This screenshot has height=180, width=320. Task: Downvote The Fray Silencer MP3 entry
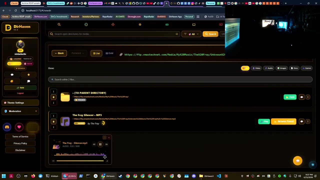pyautogui.click(x=53, y=127)
